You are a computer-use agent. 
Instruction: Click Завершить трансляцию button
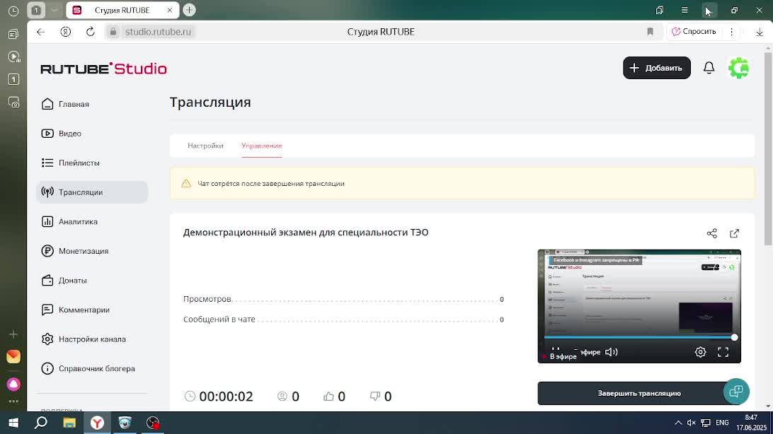click(x=639, y=393)
